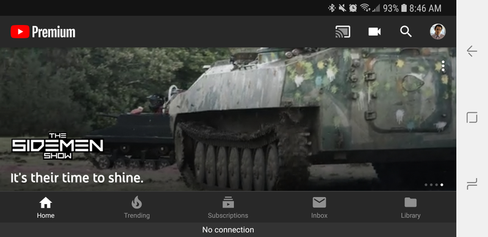Tap the Android home navigation button
This screenshot has height=237, width=488.
(x=472, y=118)
